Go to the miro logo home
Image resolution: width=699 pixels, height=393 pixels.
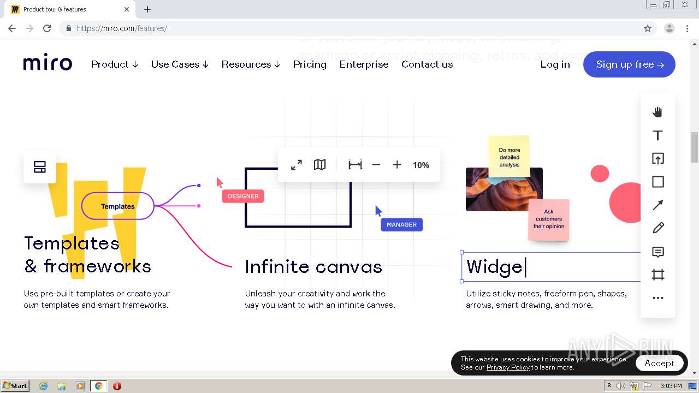pos(48,63)
